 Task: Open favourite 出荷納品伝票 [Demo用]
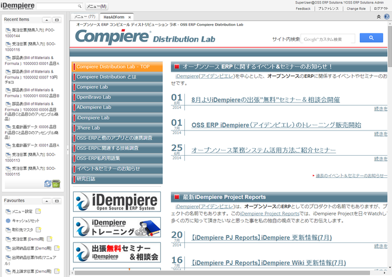32,248
